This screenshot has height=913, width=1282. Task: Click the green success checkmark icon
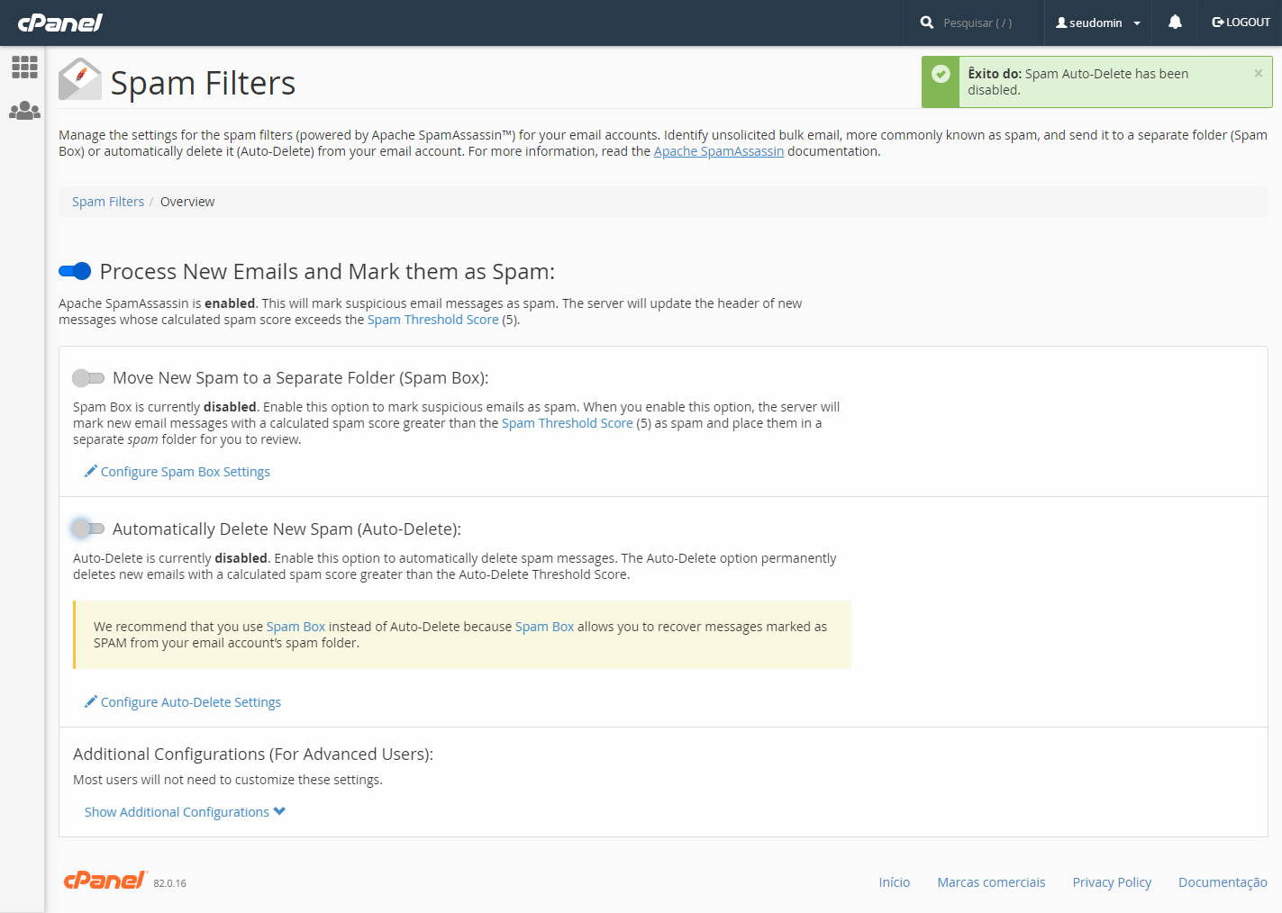point(941,74)
